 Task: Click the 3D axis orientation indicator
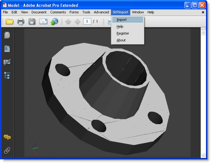coord(35,149)
